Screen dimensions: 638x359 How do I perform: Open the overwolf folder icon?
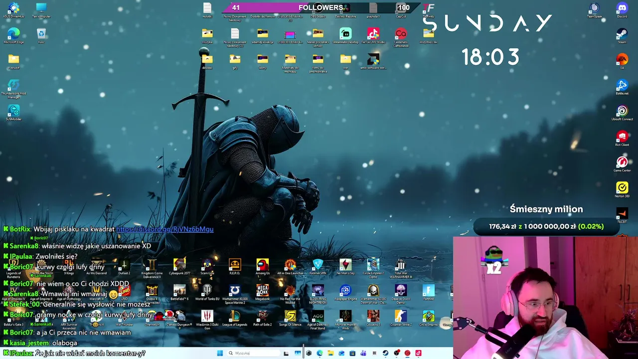(13, 61)
